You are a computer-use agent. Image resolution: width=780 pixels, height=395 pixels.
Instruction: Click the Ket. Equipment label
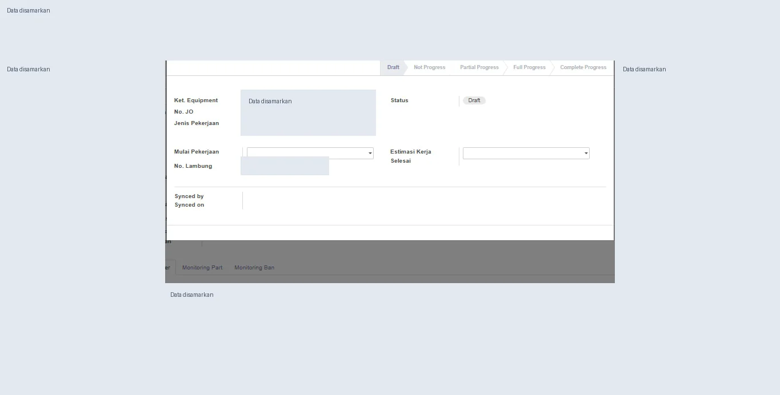196,100
